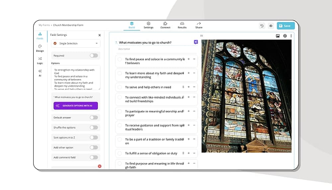Open the Single Selection field type dropdown
Viewport: 332px width, 190px height.
(76, 43)
